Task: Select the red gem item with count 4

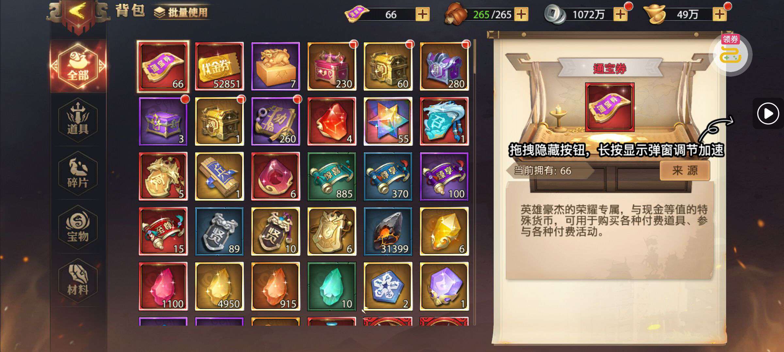Action: point(332,121)
